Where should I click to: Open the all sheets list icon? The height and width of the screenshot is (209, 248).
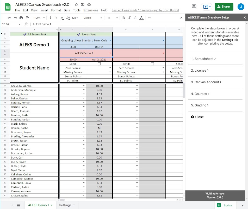18,205
